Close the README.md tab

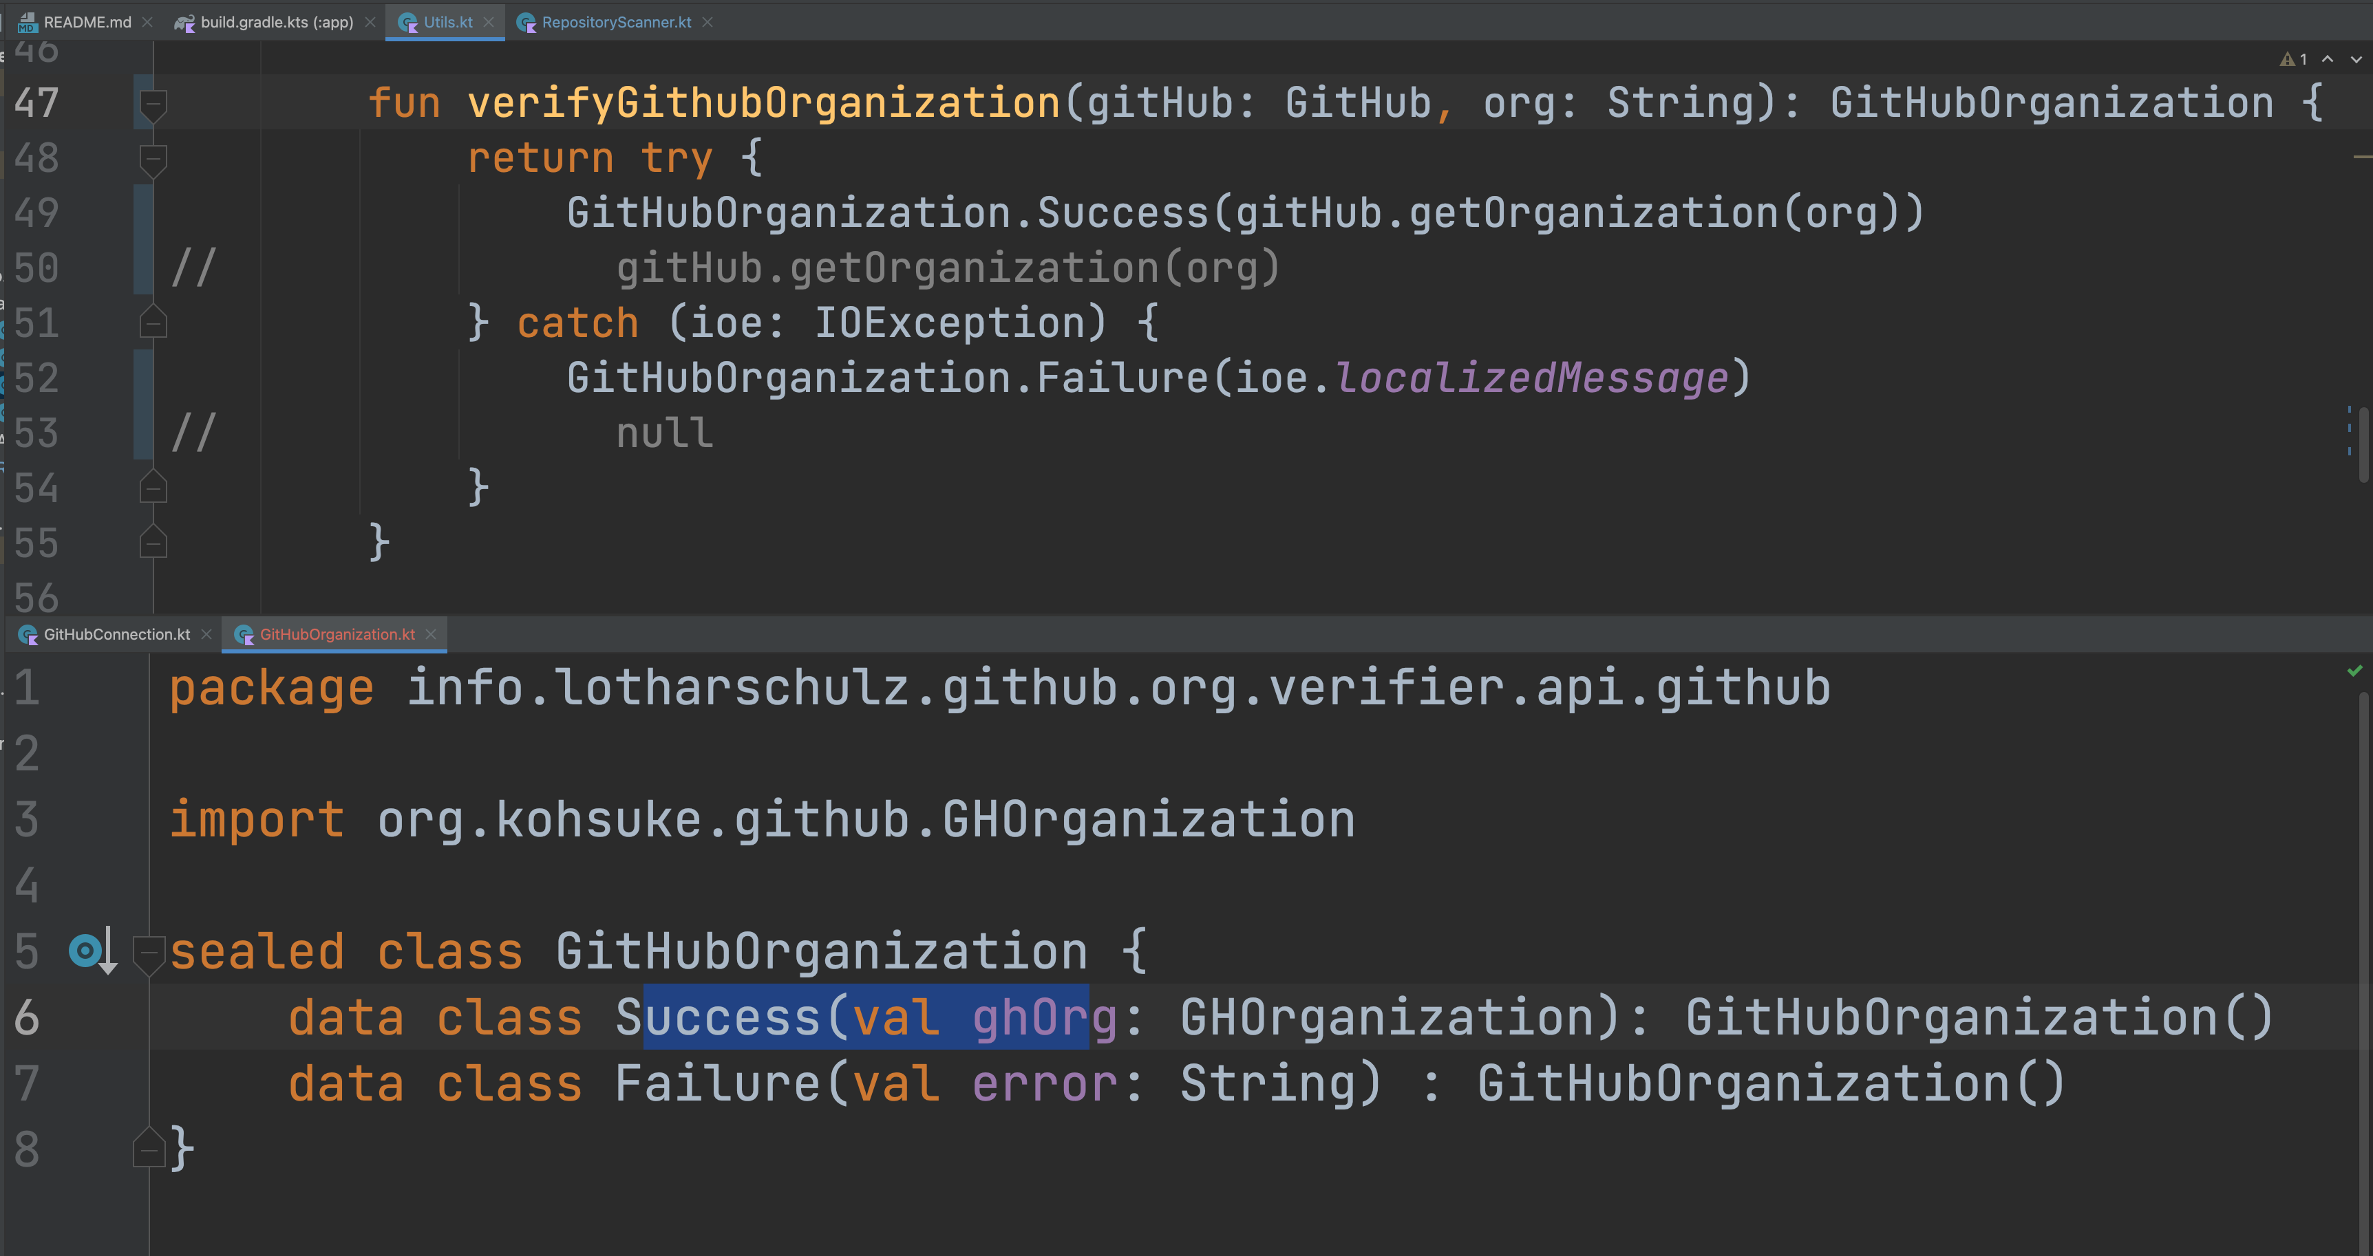click(147, 22)
